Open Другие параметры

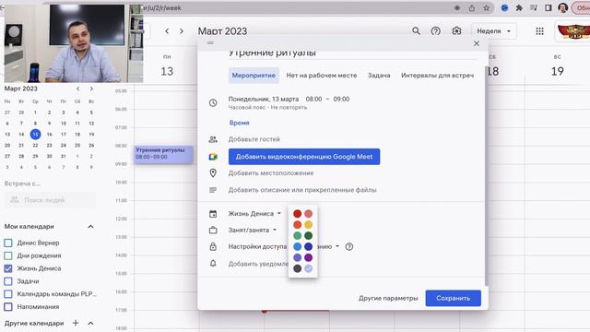pos(388,298)
